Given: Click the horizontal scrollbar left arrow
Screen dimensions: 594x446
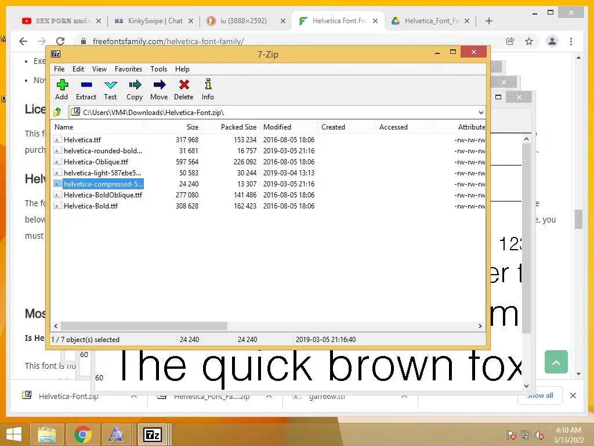Looking at the screenshot, I should (x=56, y=326).
